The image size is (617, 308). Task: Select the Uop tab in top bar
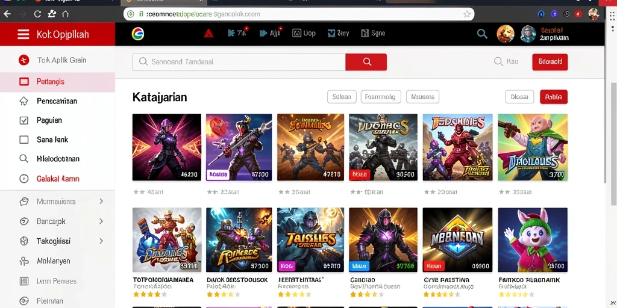304,34
